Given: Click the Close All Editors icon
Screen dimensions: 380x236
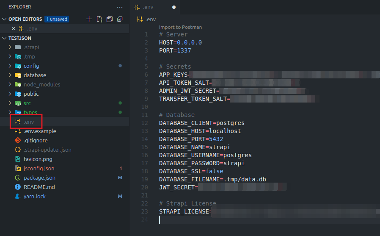Looking at the screenshot, I should pos(120,19).
